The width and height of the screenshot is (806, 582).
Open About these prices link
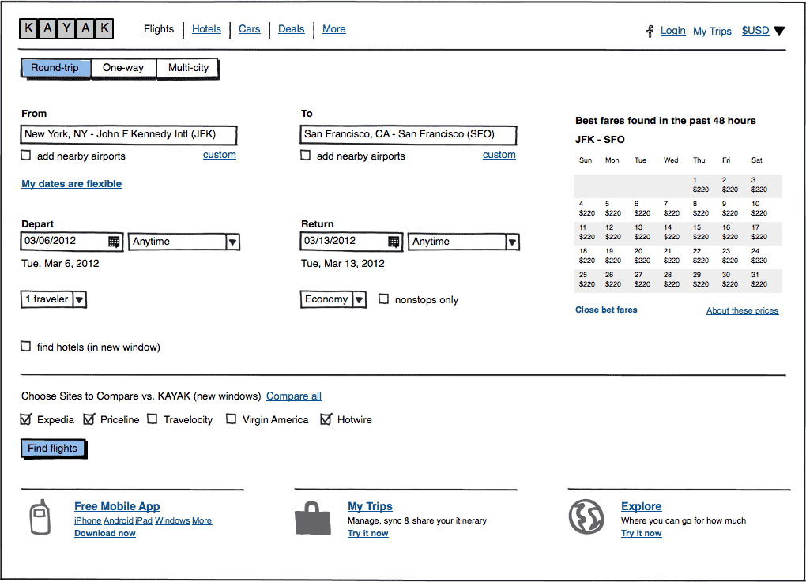click(742, 310)
